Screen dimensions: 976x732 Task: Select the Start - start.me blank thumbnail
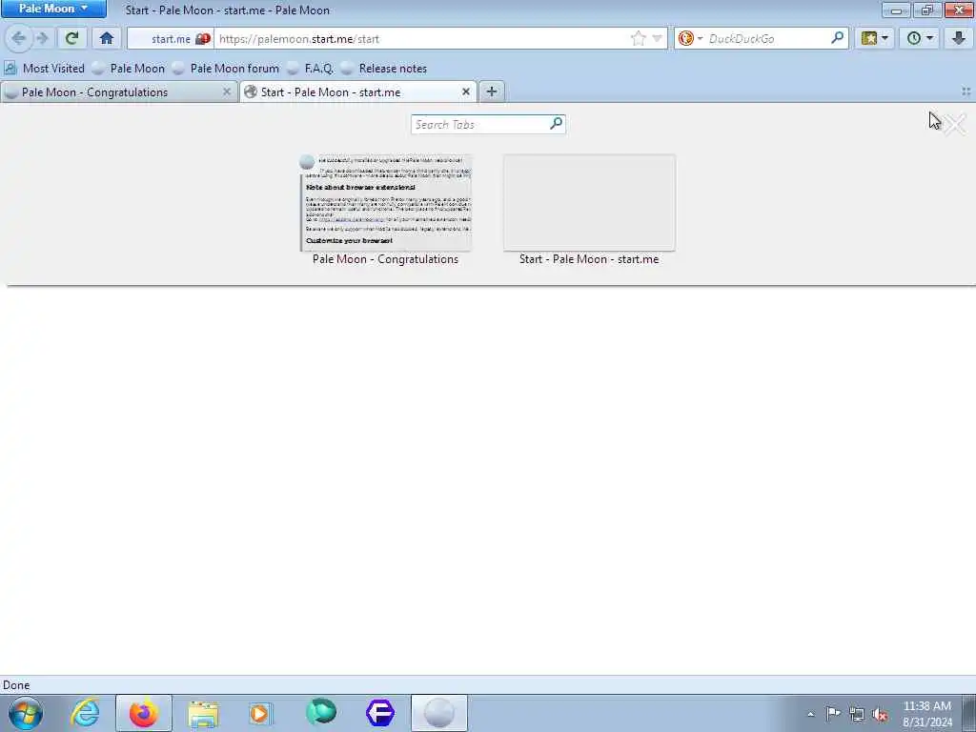tap(589, 203)
